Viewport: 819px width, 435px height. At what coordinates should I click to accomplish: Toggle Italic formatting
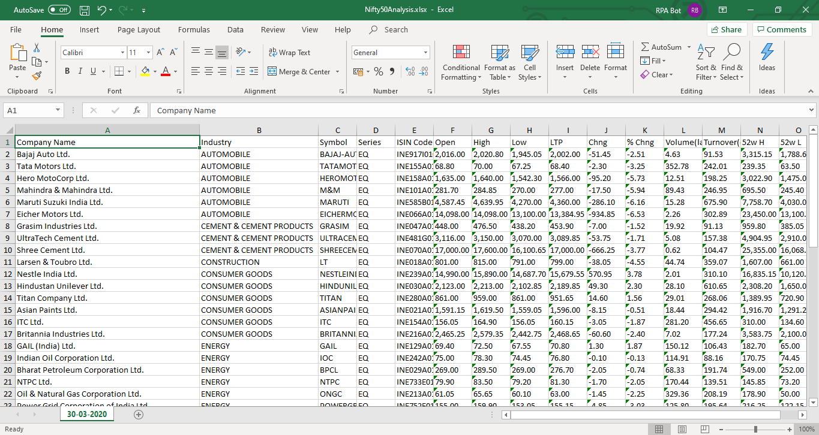coord(81,71)
